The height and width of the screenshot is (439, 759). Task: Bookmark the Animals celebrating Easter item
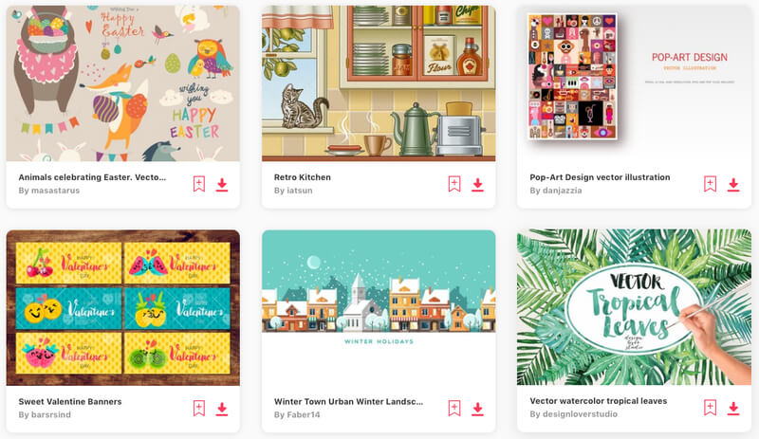click(199, 184)
